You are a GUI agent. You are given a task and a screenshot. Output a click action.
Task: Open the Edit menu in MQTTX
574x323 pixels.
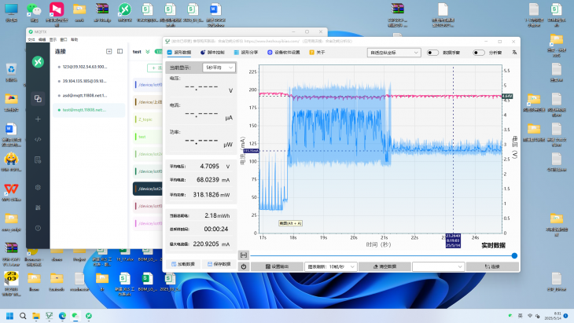pos(42,39)
